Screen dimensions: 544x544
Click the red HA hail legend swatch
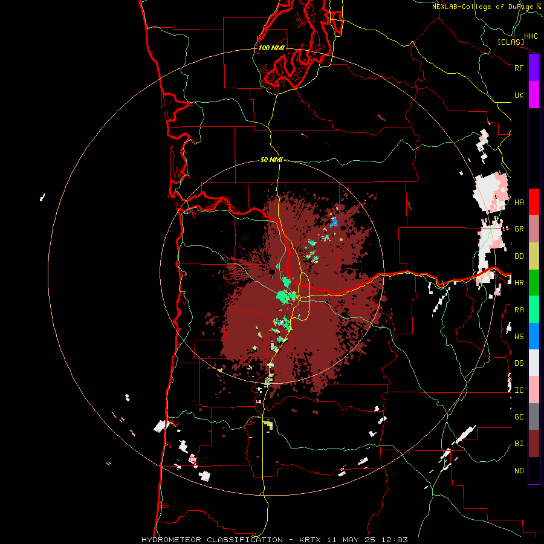click(534, 202)
